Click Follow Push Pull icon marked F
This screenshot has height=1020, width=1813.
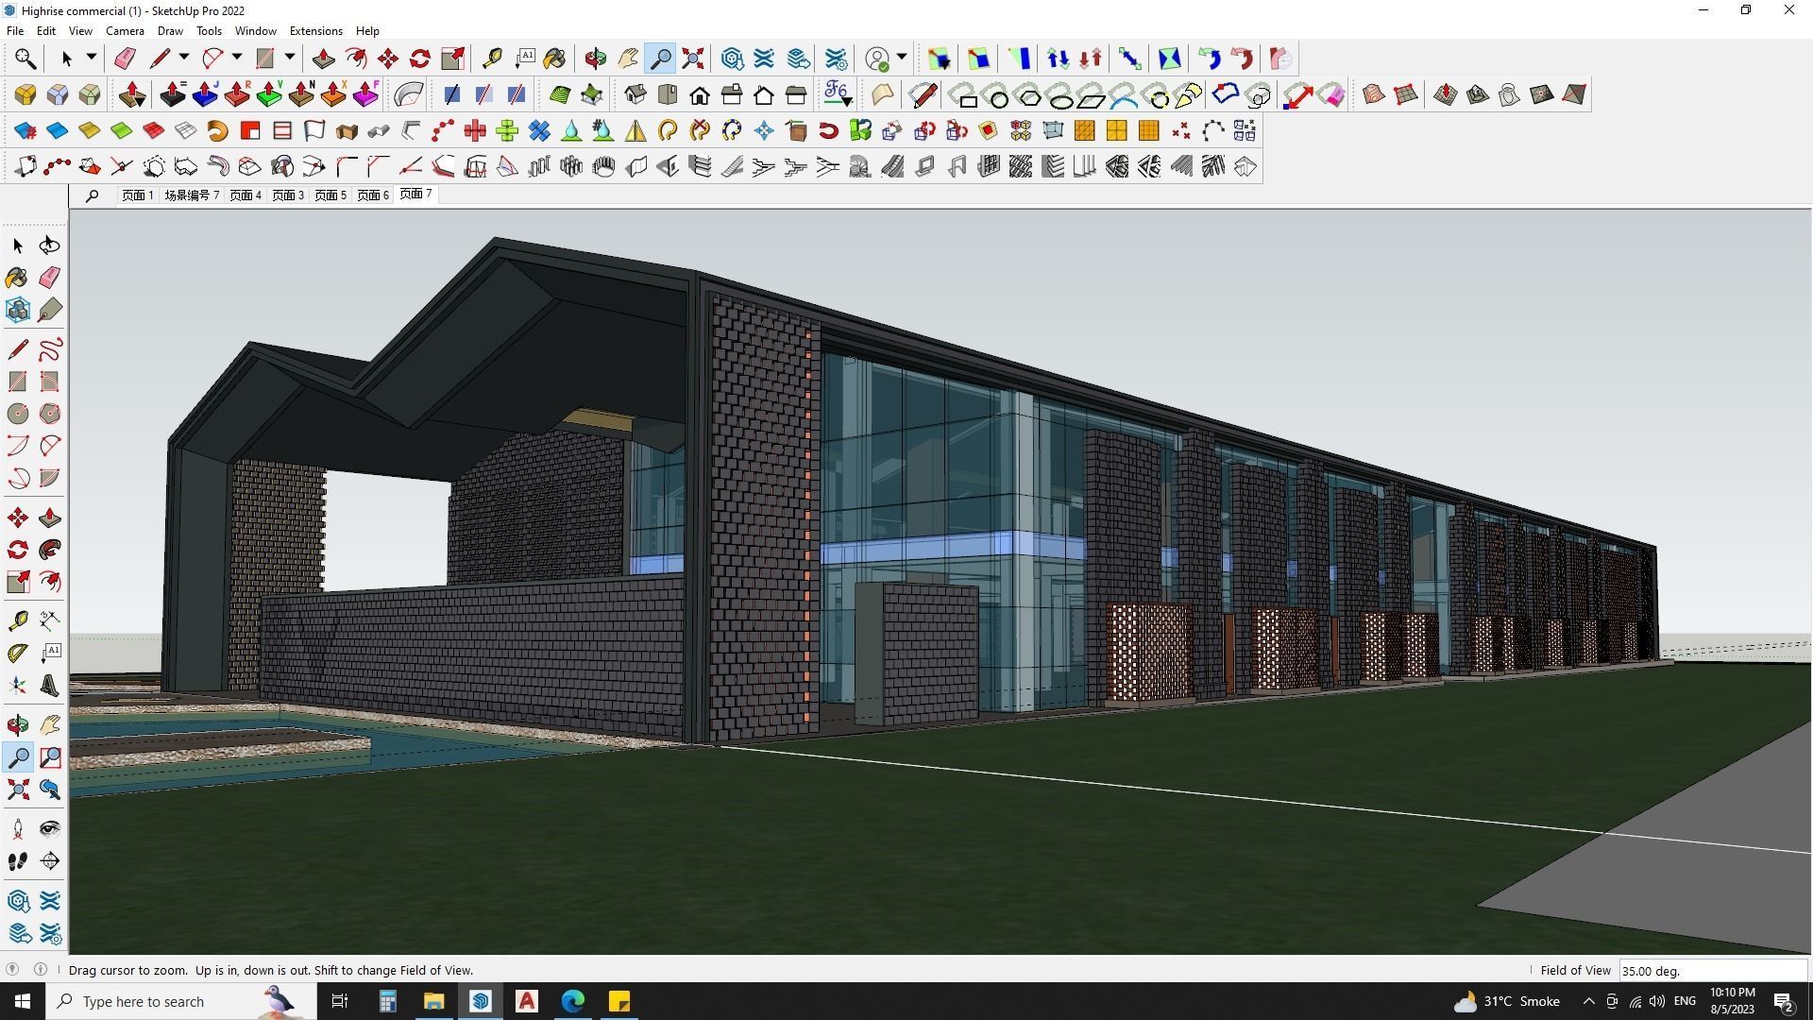365,94
